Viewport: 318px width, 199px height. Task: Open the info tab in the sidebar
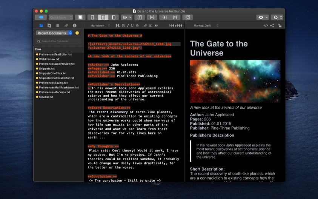tap(75, 26)
